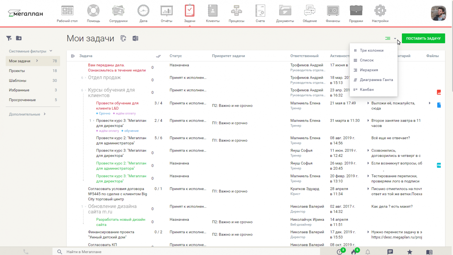Click the notifications bell icon
Screen dimensions: 453x255
368,252
